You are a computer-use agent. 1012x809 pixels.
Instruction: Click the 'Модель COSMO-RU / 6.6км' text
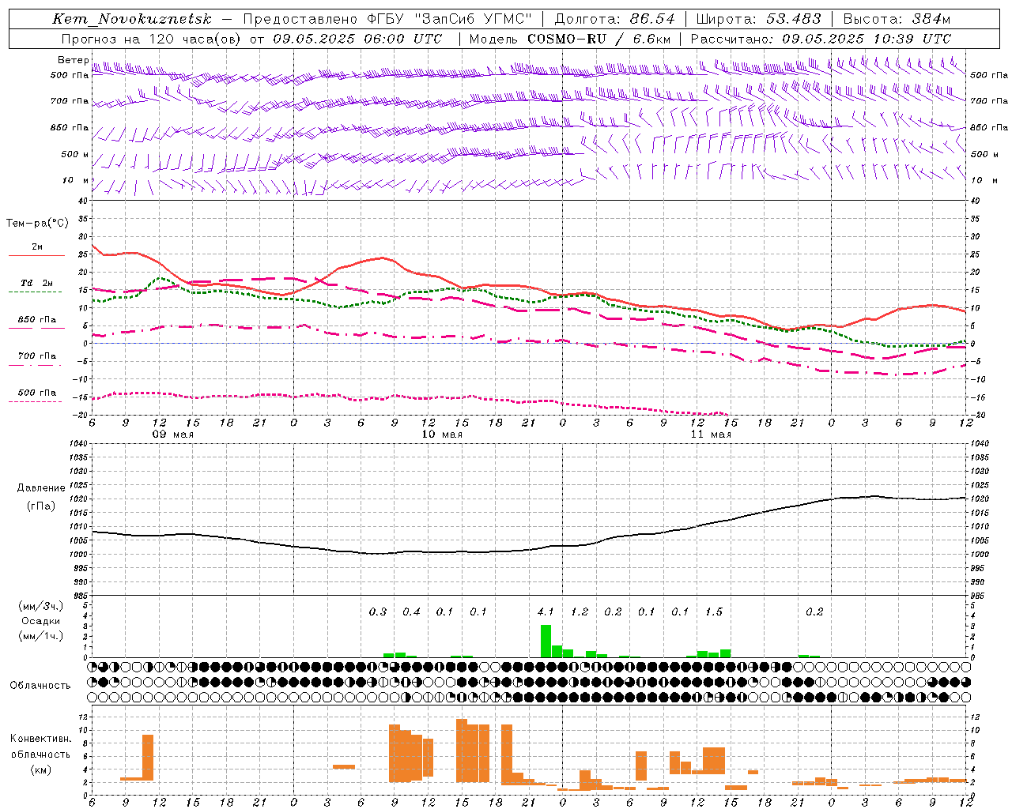[x=570, y=39]
